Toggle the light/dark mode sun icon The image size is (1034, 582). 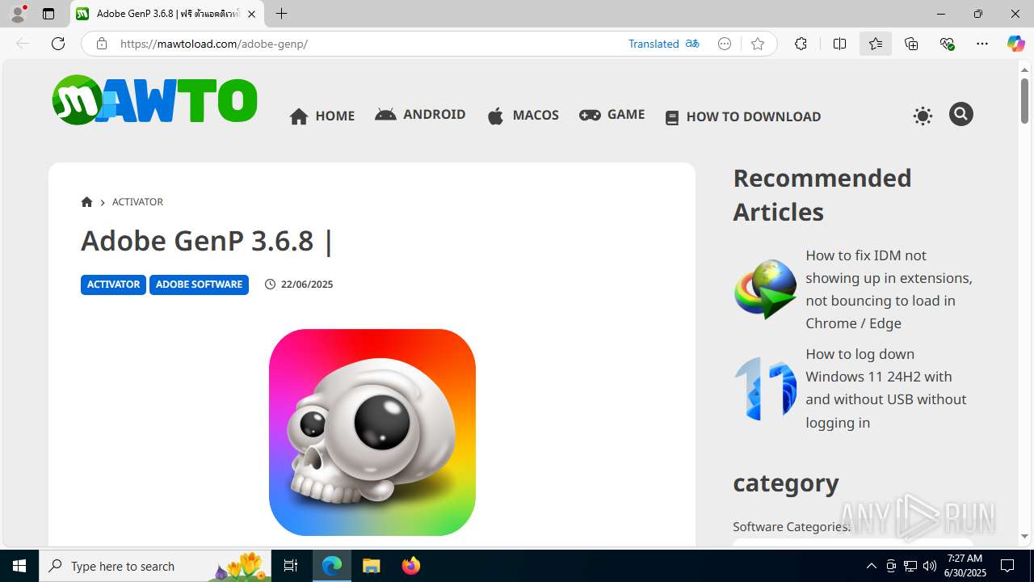(x=923, y=116)
